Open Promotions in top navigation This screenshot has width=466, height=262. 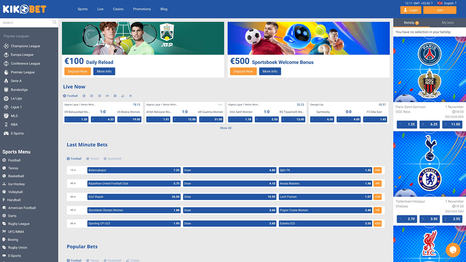point(142,9)
